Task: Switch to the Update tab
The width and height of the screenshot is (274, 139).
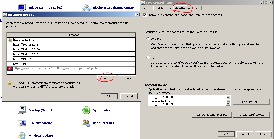Action: click(159, 8)
